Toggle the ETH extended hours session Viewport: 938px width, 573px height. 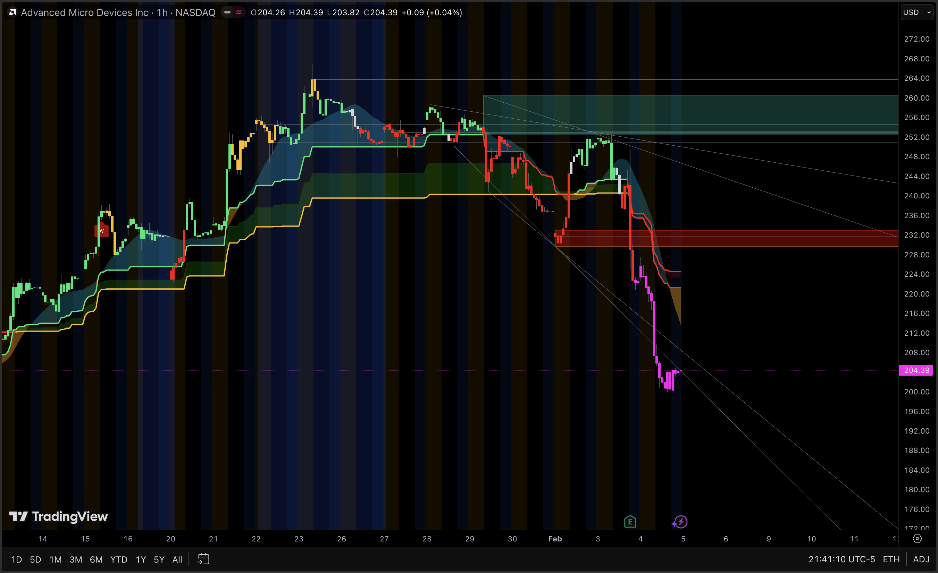point(891,559)
